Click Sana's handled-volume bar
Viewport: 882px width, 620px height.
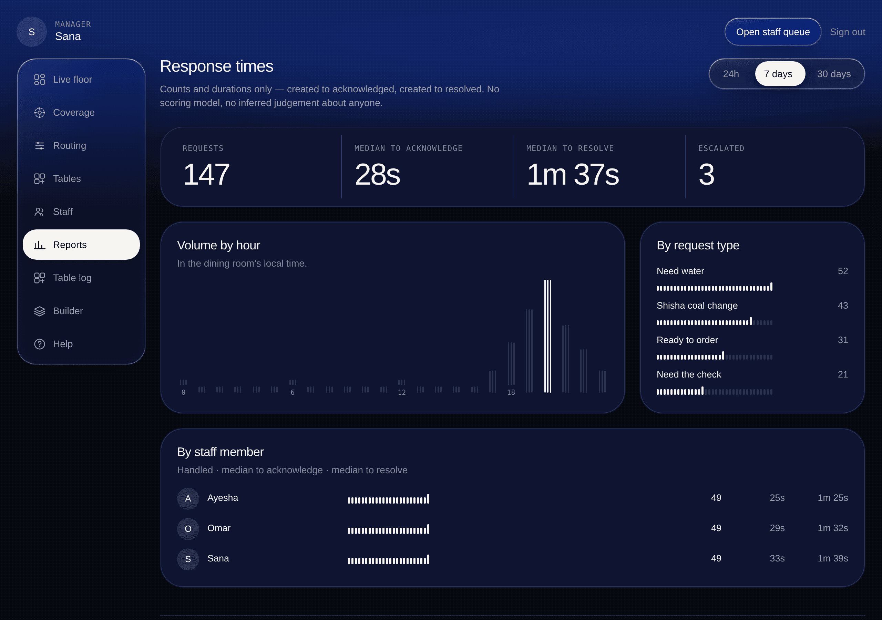(x=388, y=560)
